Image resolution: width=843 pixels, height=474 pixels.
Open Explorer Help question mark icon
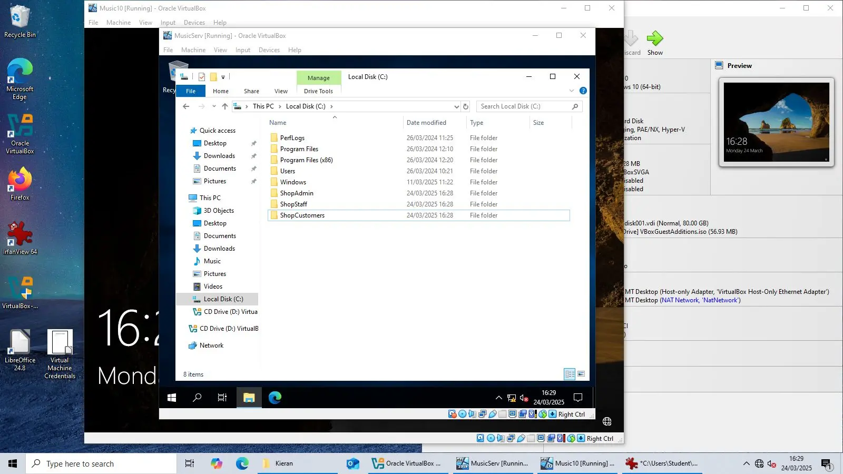pos(583,91)
